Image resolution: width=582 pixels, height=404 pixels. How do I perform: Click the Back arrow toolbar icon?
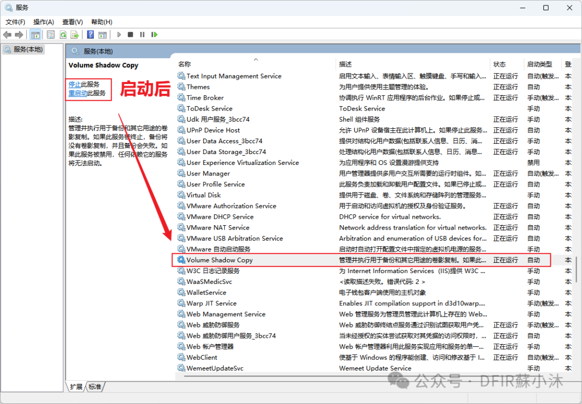(x=7, y=35)
